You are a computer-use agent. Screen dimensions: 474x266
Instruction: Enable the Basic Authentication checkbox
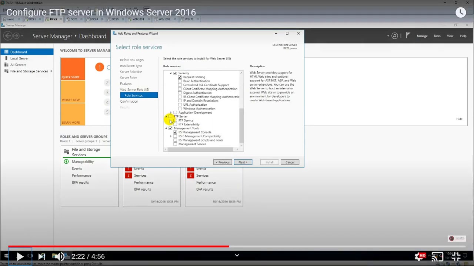[180, 81]
